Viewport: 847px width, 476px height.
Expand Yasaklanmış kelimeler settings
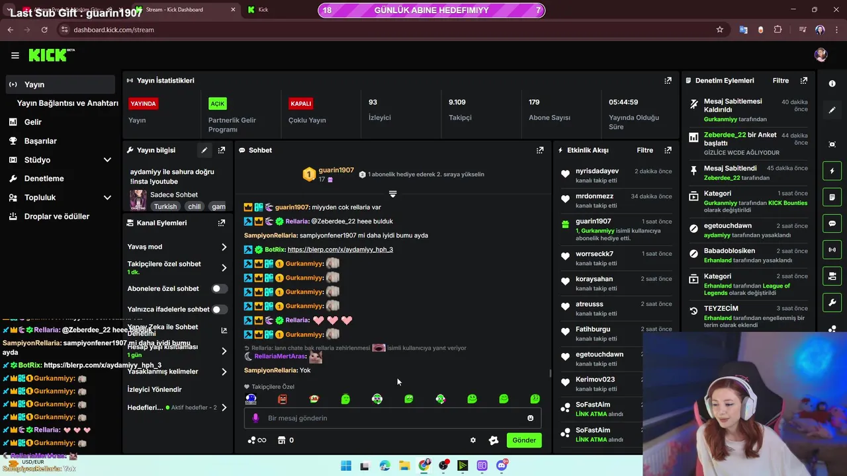click(x=224, y=372)
